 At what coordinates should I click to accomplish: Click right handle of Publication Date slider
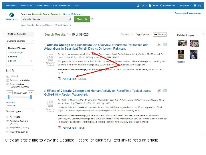coord(31,97)
